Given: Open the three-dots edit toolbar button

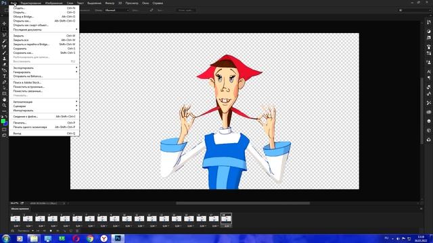Looking at the screenshot, I should 4,111.
